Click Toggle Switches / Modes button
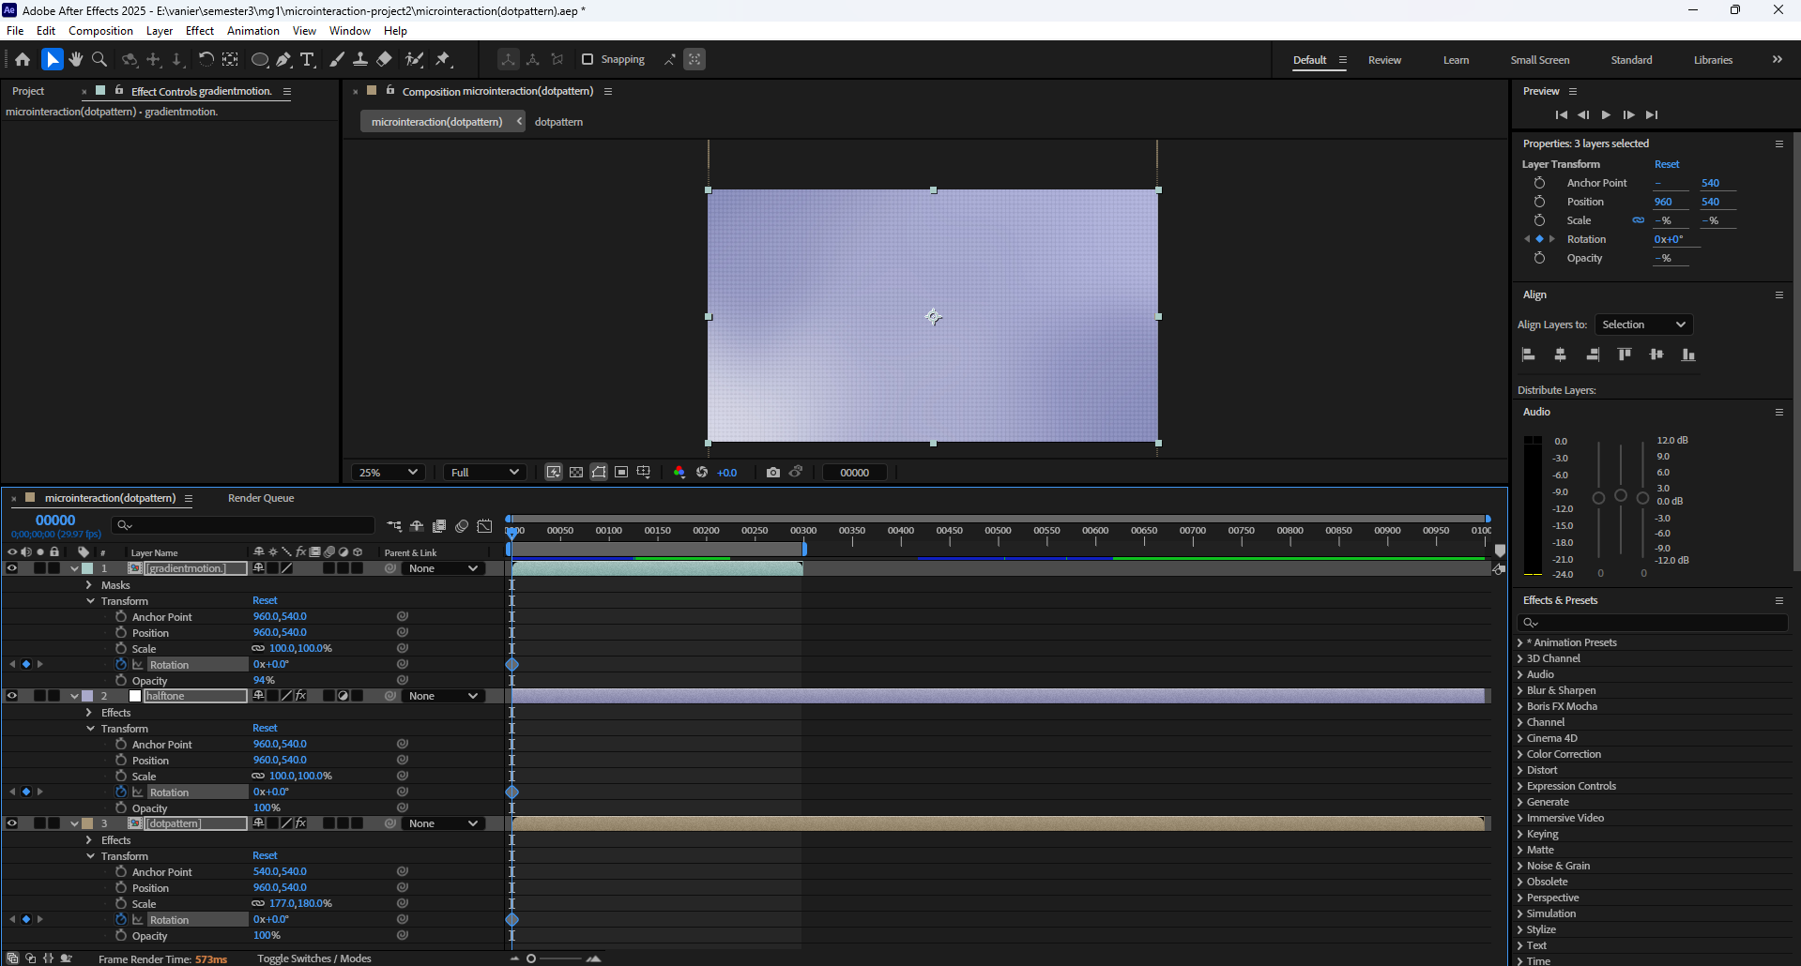The image size is (1801, 966). [x=313, y=958]
